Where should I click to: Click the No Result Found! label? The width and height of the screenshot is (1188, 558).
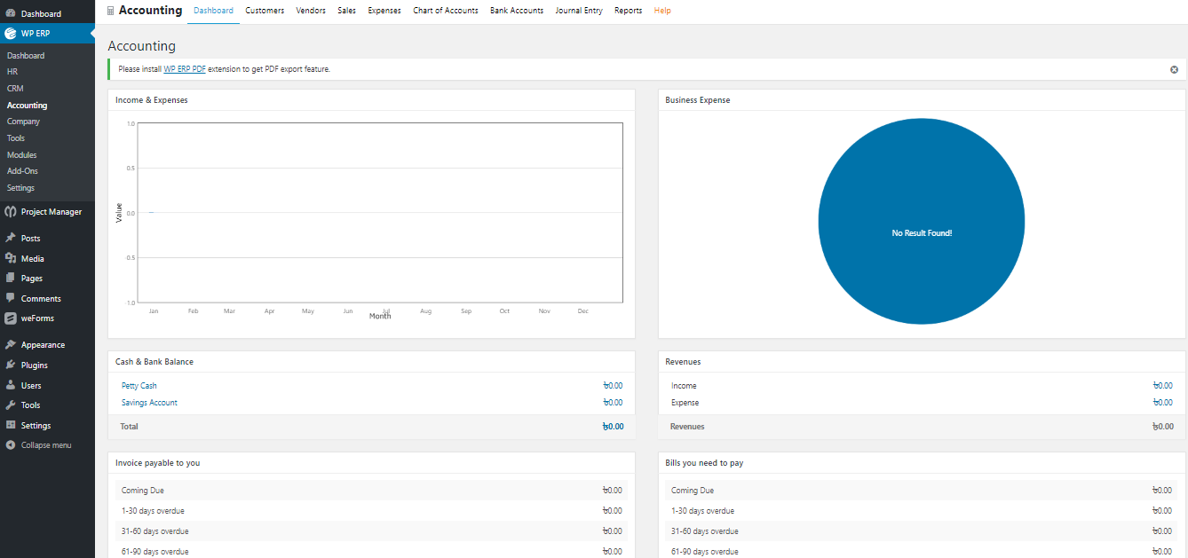(922, 232)
